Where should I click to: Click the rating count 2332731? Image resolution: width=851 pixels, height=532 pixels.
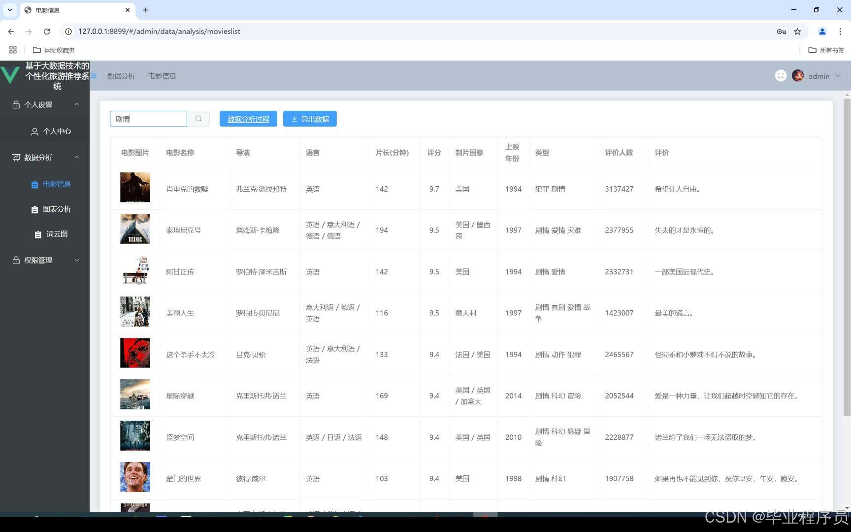pyautogui.click(x=619, y=272)
